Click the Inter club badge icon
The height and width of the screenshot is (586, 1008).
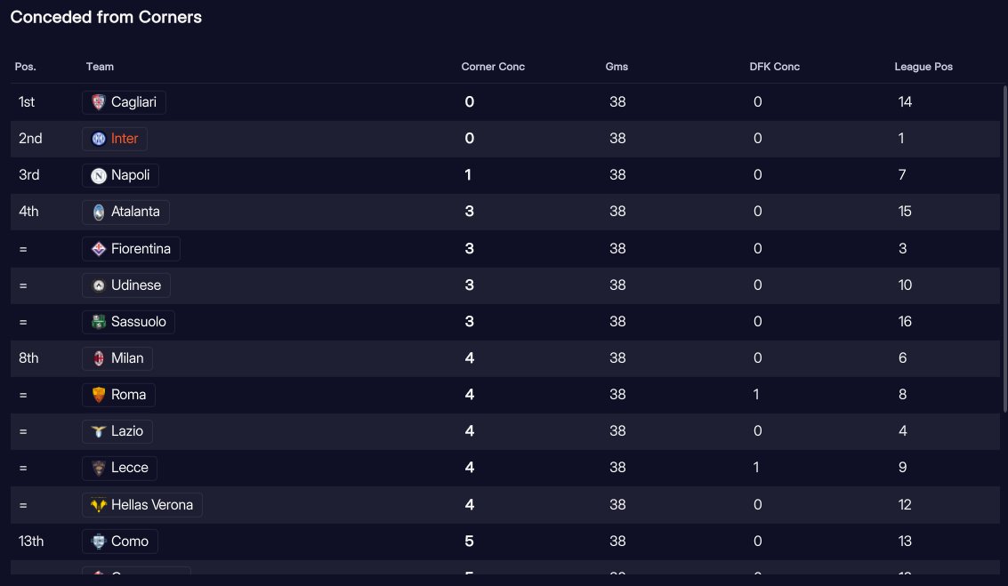click(99, 139)
